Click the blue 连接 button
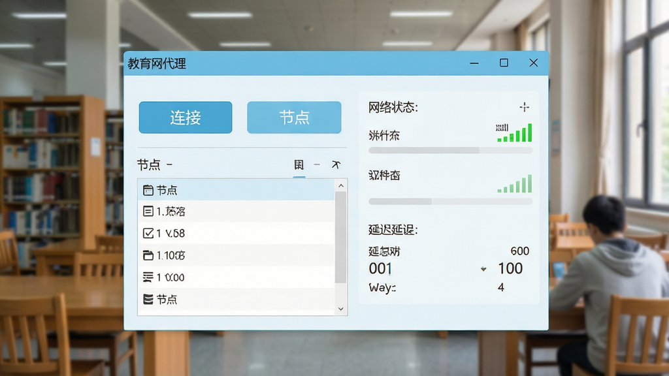 (x=186, y=117)
